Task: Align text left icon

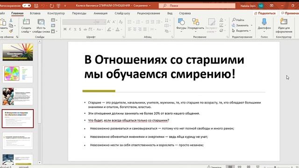Action: (130, 29)
